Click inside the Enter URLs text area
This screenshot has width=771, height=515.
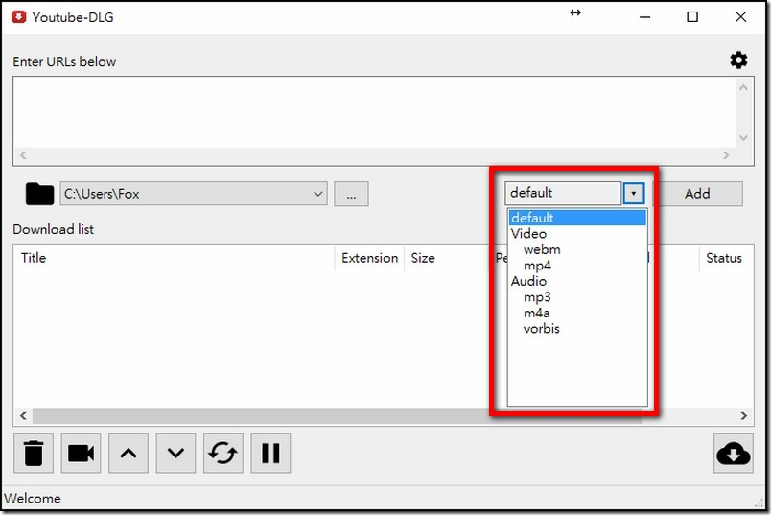pyautogui.click(x=374, y=112)
